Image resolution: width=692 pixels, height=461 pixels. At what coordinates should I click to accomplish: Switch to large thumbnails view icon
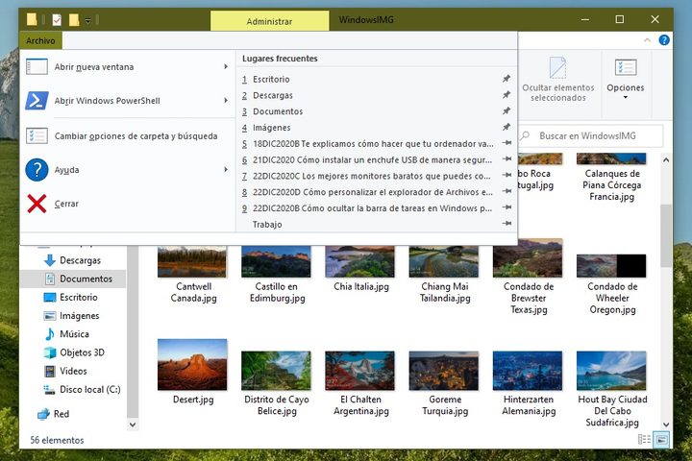click(x=661, y=439)
